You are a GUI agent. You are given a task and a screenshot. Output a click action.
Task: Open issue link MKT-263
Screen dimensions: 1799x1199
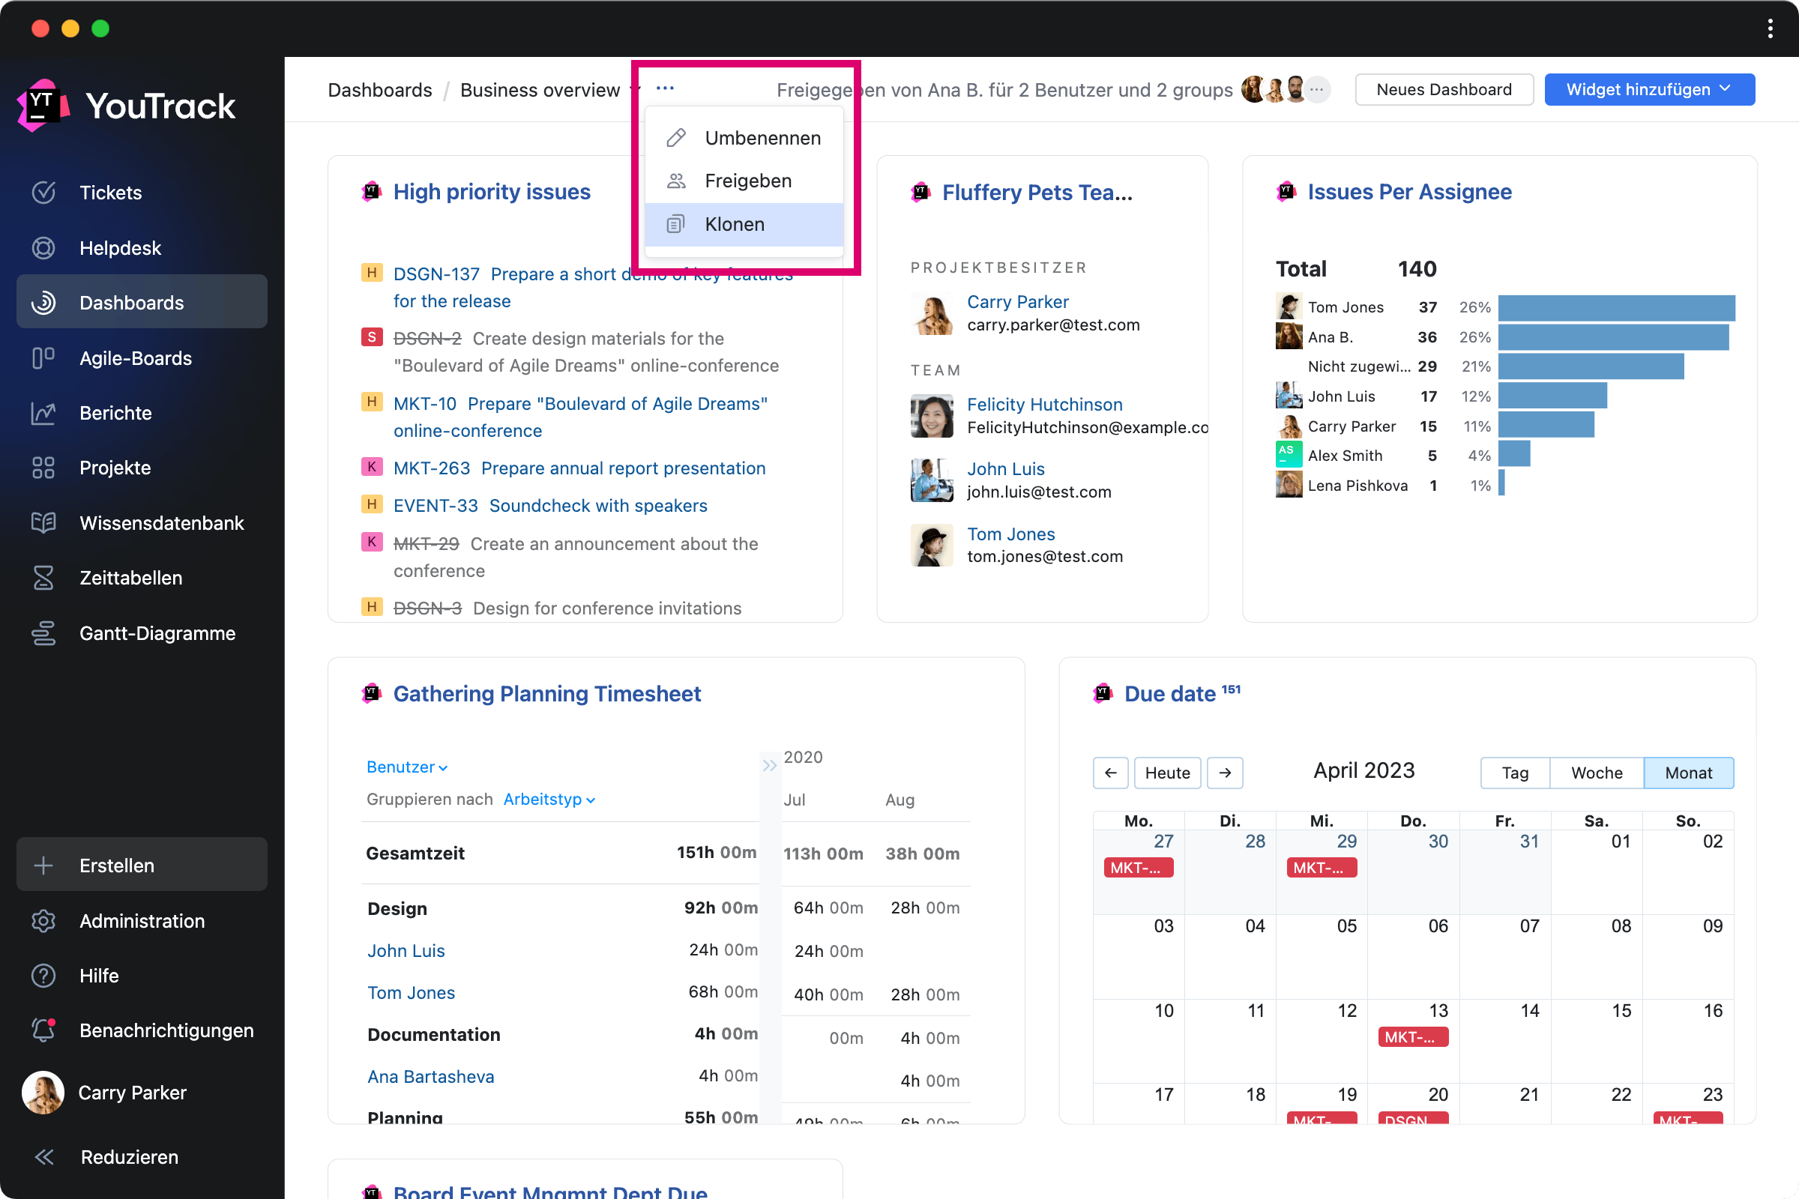tap(432, 468)
